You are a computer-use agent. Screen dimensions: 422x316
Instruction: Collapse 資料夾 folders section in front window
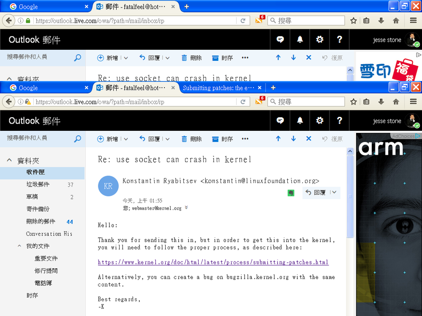click(9, 160)
